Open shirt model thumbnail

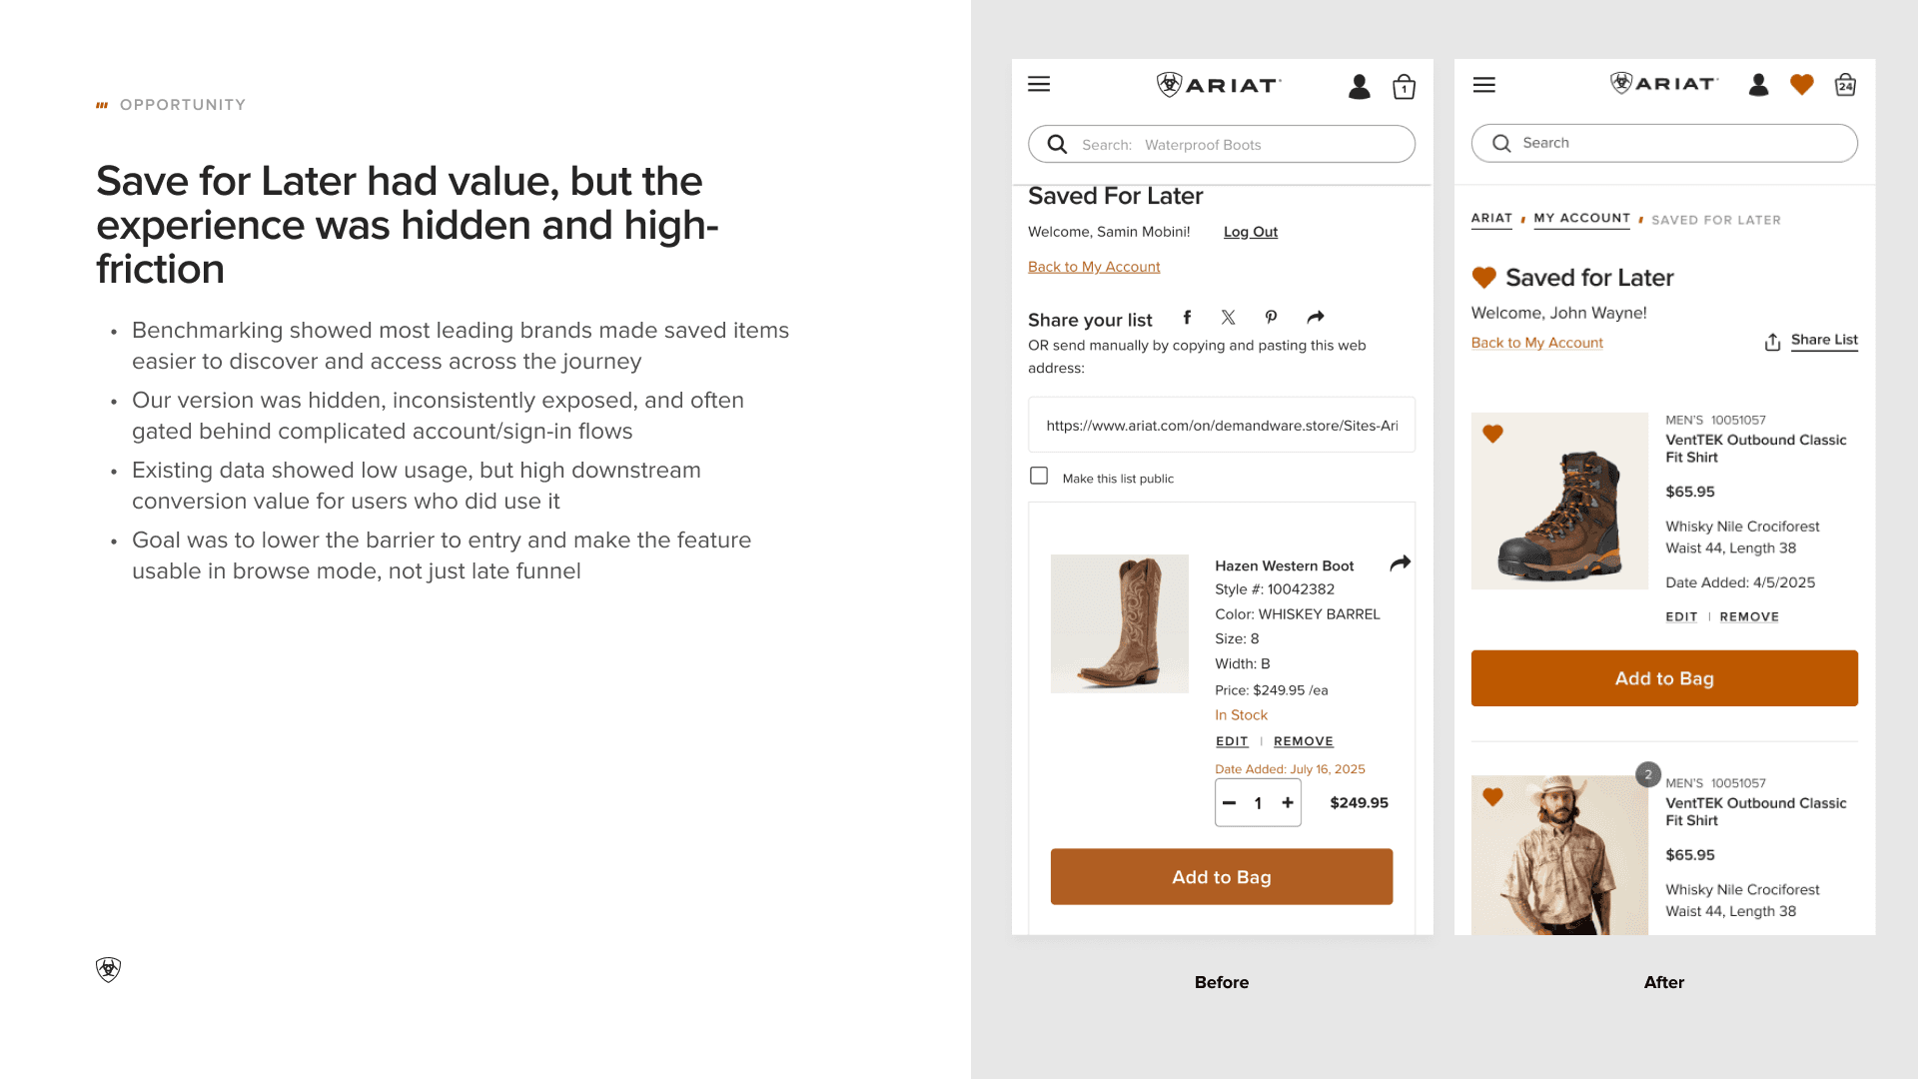[x=1559, y=855]
